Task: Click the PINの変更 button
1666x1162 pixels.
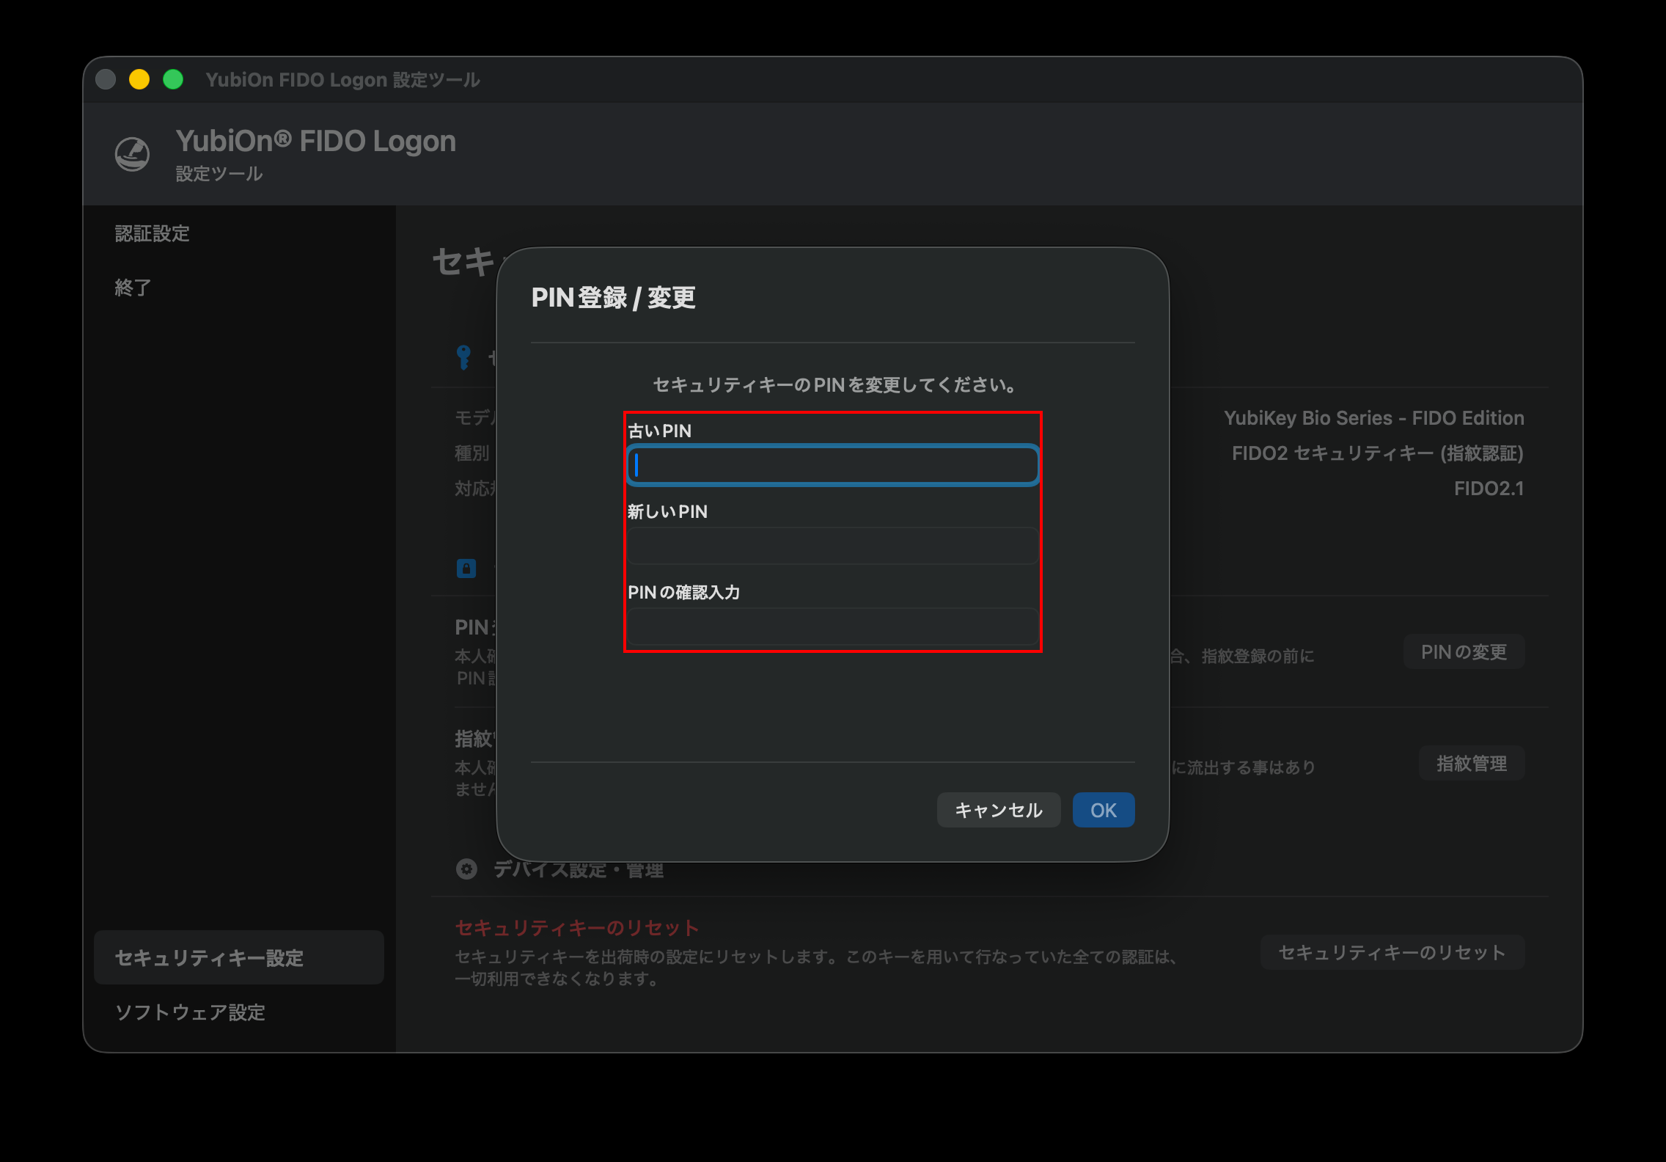Action: [1464, 651]
